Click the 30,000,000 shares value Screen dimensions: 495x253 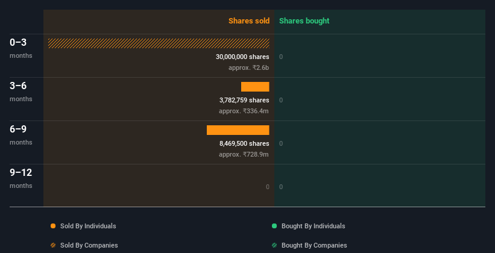tap(242, 57)
